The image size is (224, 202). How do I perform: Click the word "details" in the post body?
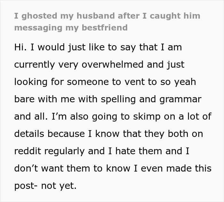[x=29, y=134]
